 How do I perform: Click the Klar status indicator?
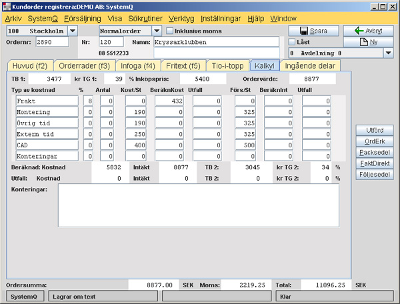tap(335, 297)
